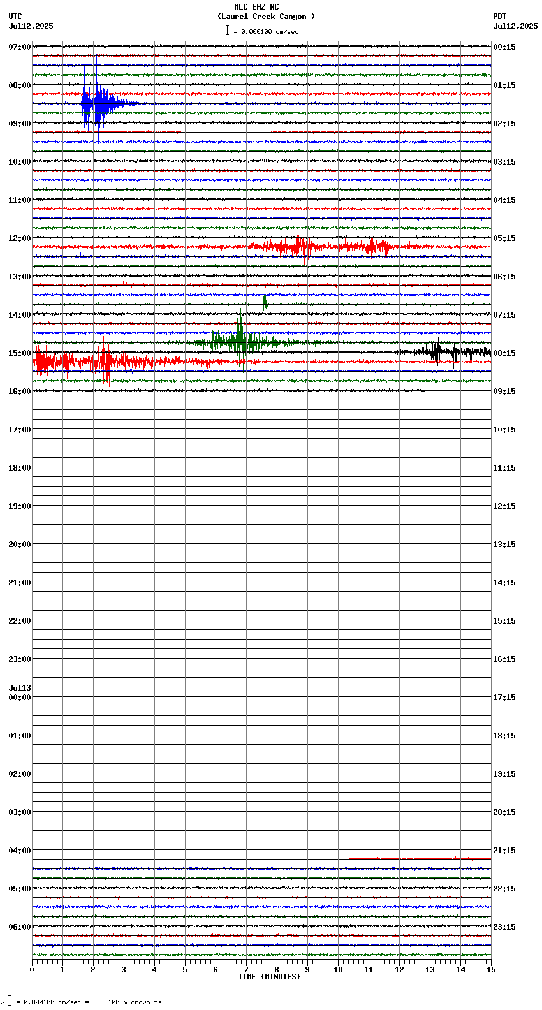Click the 13 minute label on time axis
Screen dimensions: 542x1010
click(x=430, y=970)
